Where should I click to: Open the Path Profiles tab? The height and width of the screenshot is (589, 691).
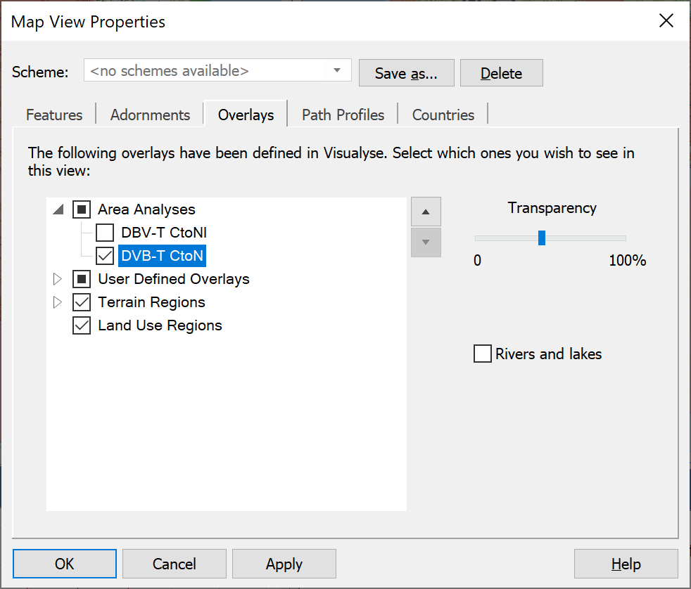pos(343,115)
